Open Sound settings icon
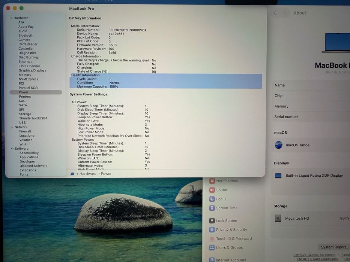The height and width of the screenshot is (262, 350). pos(212,190)
